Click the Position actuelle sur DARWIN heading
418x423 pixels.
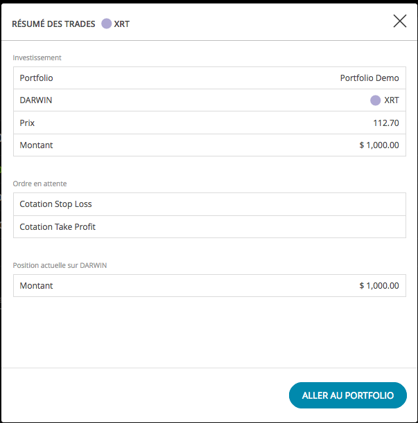(x=60, y=265)
